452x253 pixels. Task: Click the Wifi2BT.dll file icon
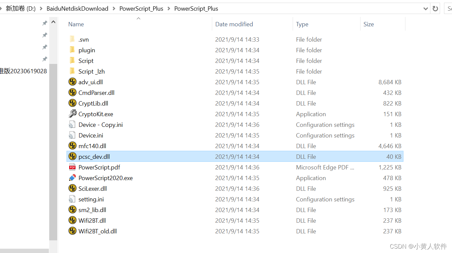pyautogui.click(x=72, y=220)
